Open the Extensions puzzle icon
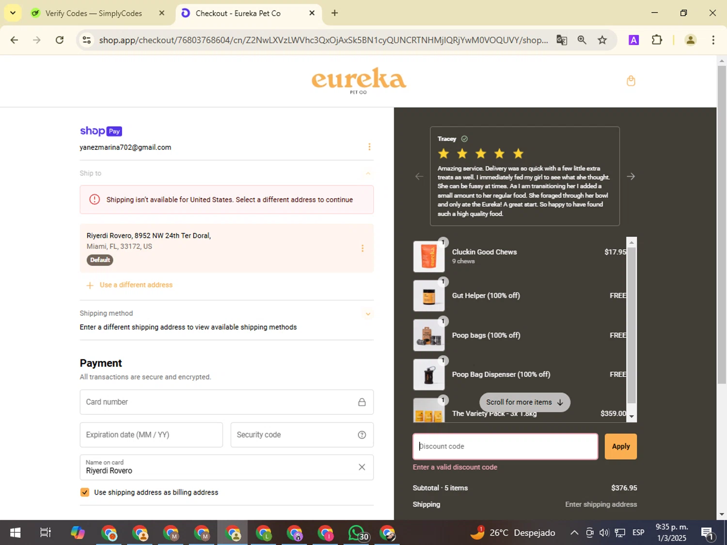 pos(657,40)
